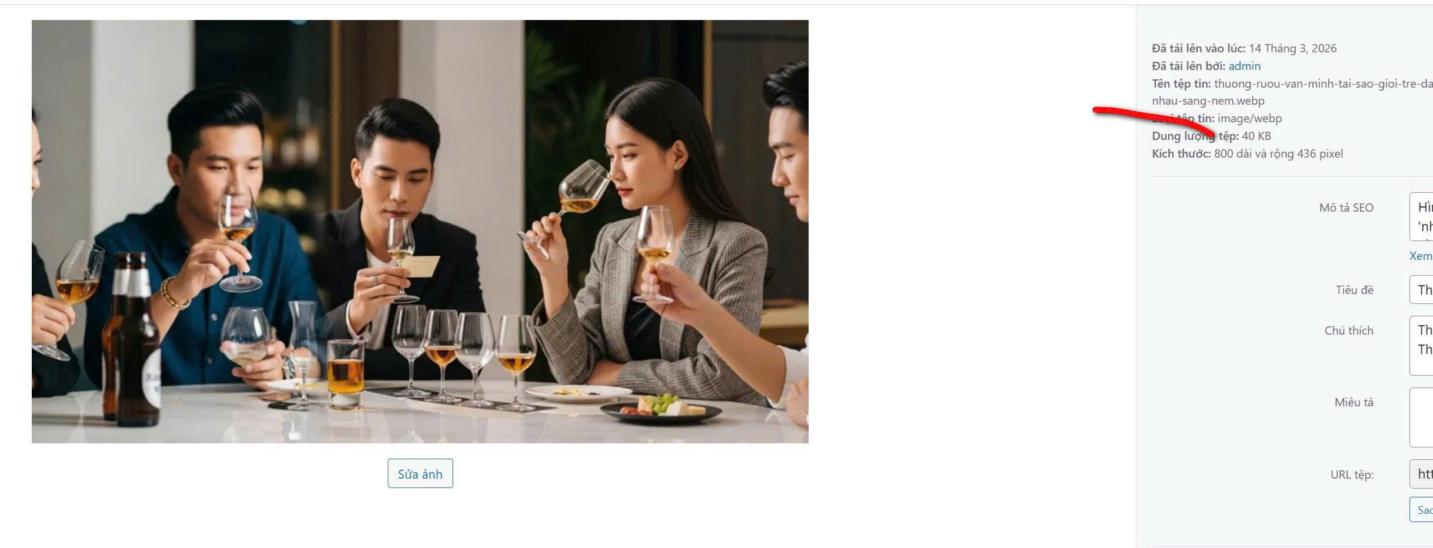Open the "admin" uploader link

[x=1244, y=66]
